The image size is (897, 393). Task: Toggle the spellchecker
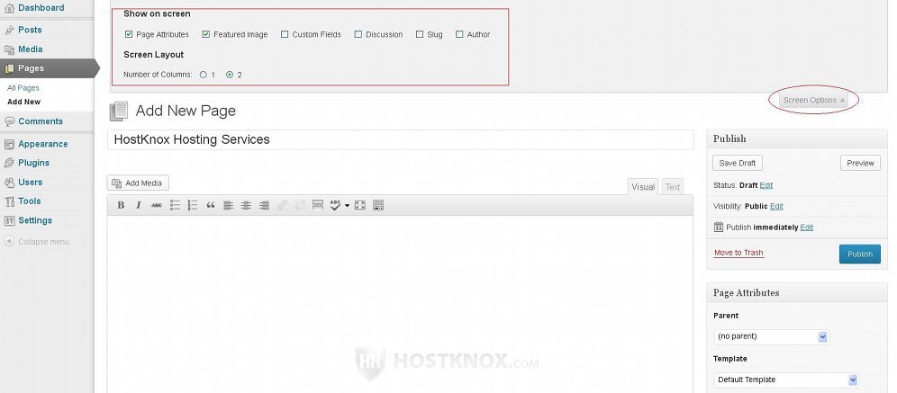click(335, 205)
